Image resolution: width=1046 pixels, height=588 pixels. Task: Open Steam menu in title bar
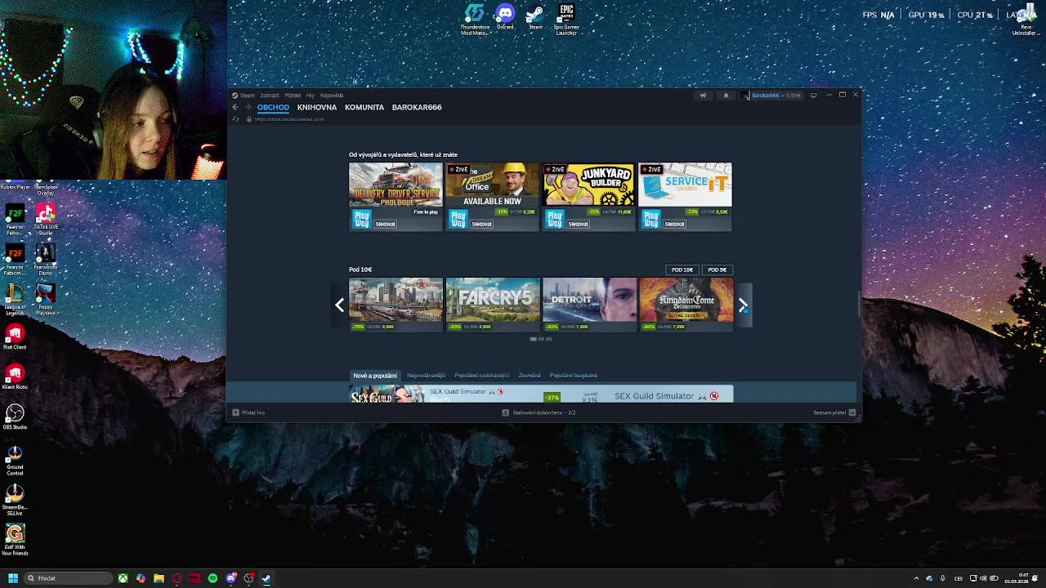(244, 96)
